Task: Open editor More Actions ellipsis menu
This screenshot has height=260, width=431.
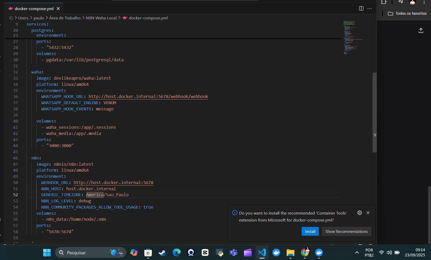Action: coord(369,9)
